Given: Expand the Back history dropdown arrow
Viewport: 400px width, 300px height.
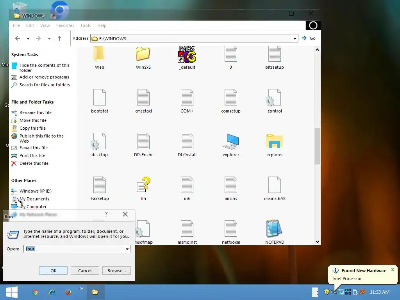Looking at the screenshot, I should 28,39.
